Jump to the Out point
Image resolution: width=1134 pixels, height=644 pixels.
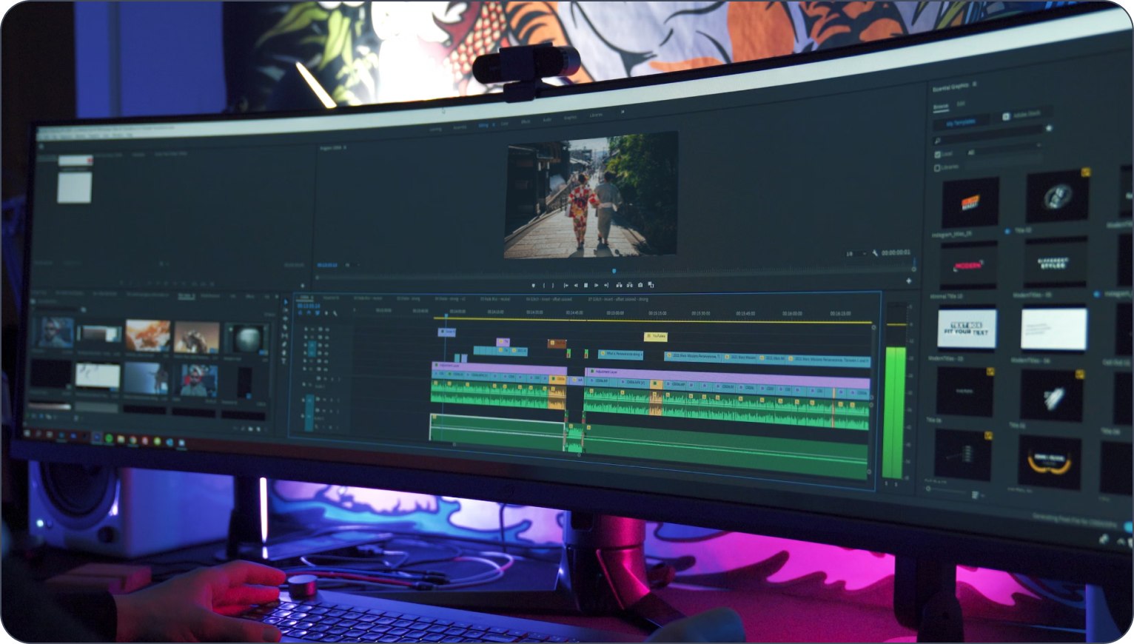[x=606, y=285]
